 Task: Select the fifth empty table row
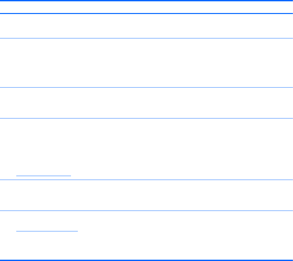[146, 195]
